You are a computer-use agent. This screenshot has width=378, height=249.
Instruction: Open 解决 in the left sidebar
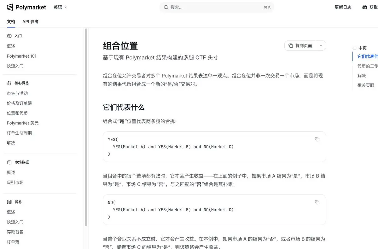11,143
